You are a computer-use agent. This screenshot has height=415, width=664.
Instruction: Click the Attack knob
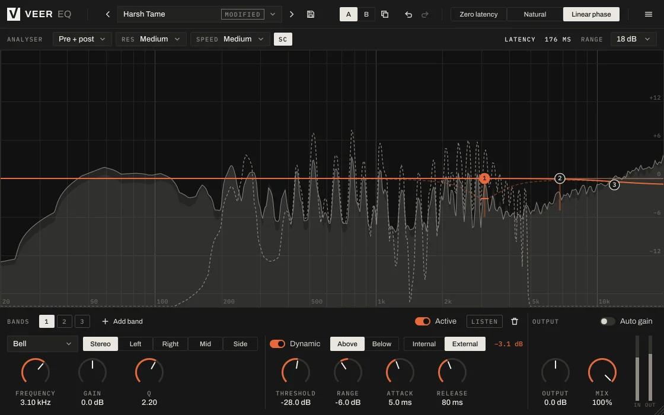coord(400,372)
